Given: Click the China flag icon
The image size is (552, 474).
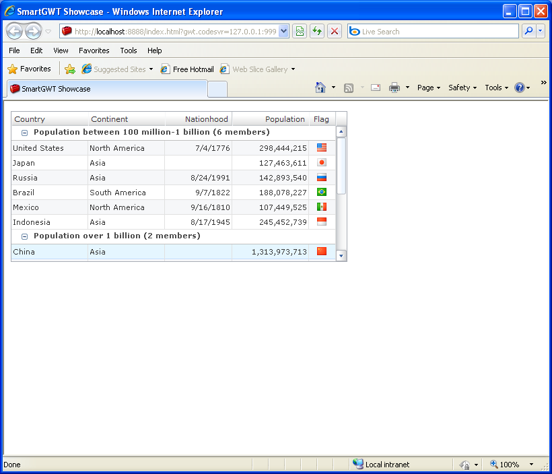Looking at the screenshot, I should tap(322, 251).
